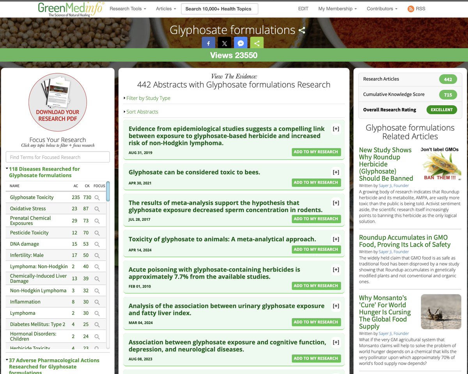The height and width of the screenshot is (374, 468).
Task: Add cognitive function study to my research
Action: (316, 358)
